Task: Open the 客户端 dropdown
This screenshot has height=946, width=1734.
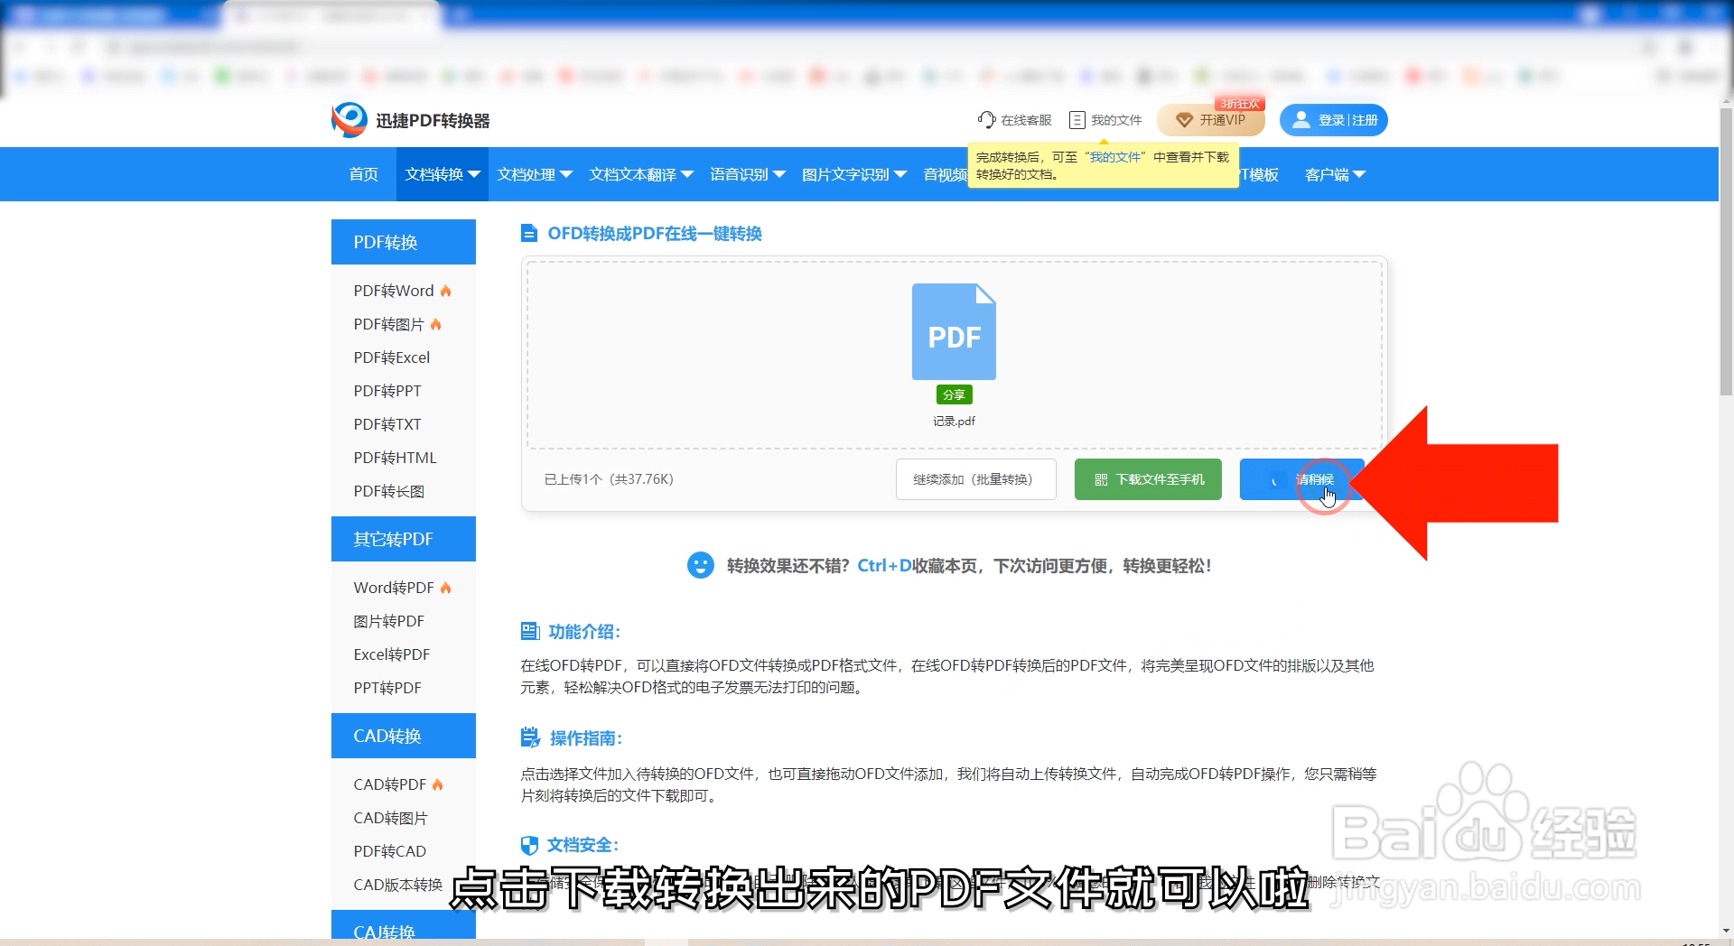Action: pos(1334,174)
